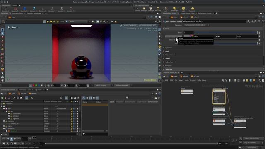The image size is (265, 149).
Task: Switch to the Animation Editor tab
Action: click(x=18, y=13)
